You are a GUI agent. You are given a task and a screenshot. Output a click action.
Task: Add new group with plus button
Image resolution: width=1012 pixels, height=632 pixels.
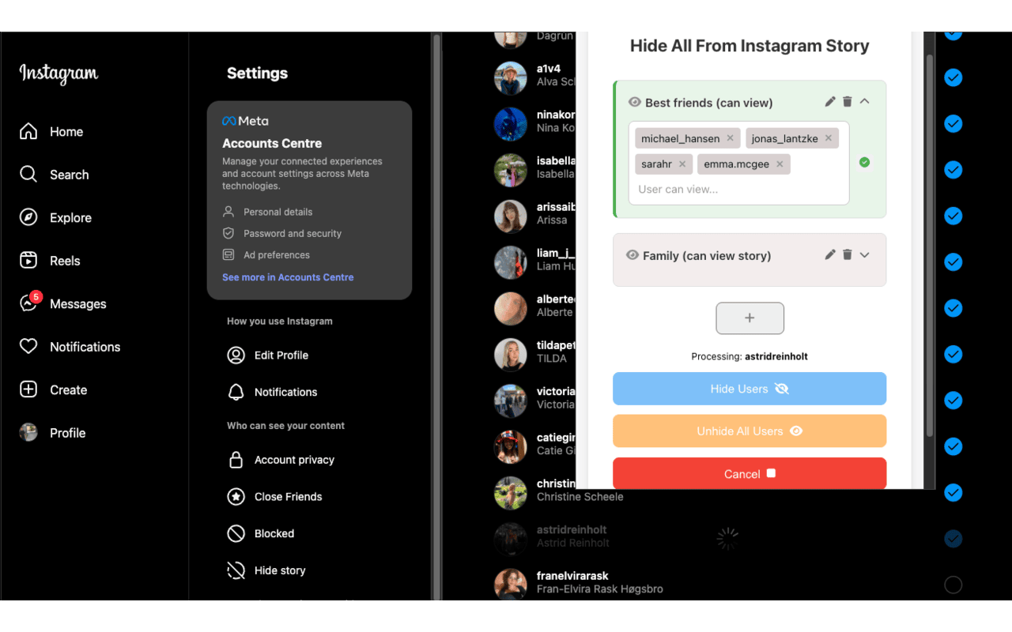point(750,318)
